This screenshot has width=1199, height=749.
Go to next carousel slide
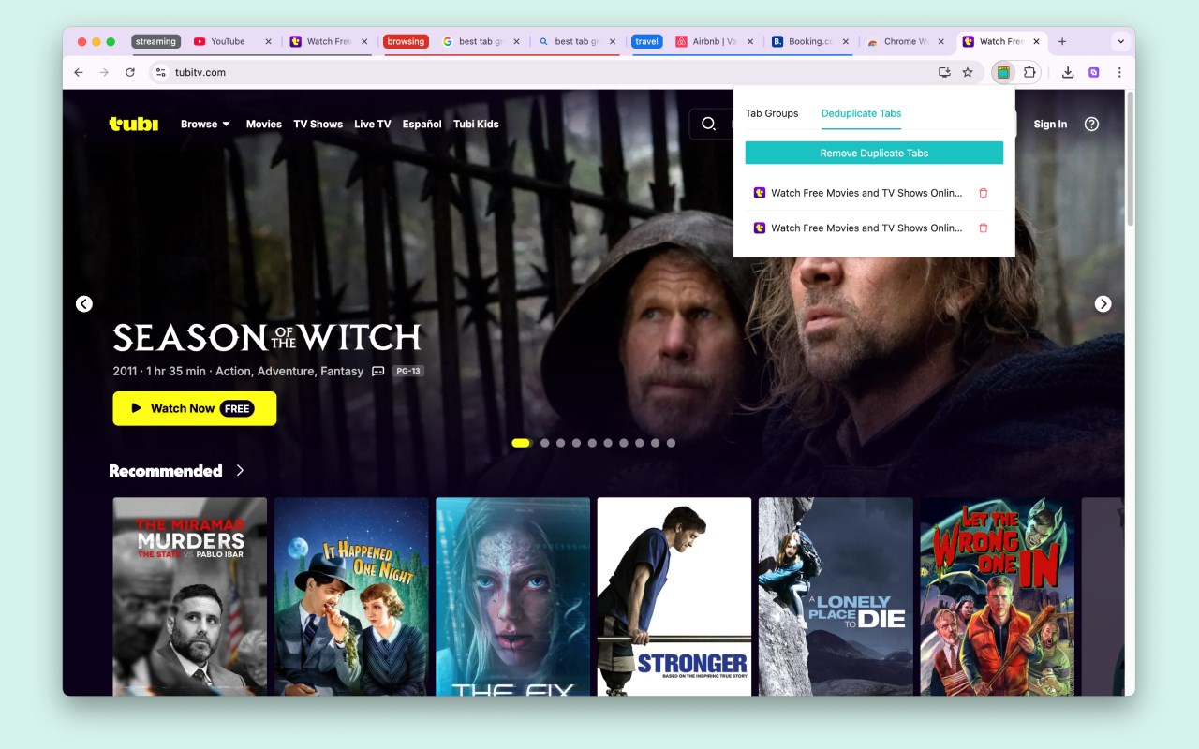(1103, 303)
